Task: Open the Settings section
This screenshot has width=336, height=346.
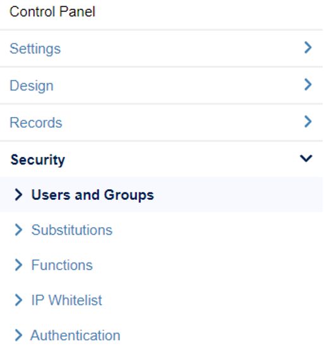Action: (x=35, y=49)
